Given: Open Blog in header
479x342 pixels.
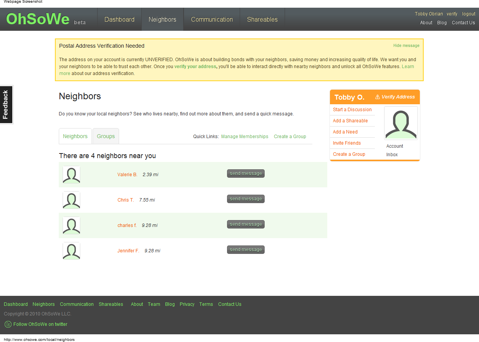Looking at the screenshot, I should point(442,23).
